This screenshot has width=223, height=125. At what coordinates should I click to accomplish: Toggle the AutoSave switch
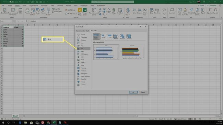pyautogui.click(x=12, y=2)
